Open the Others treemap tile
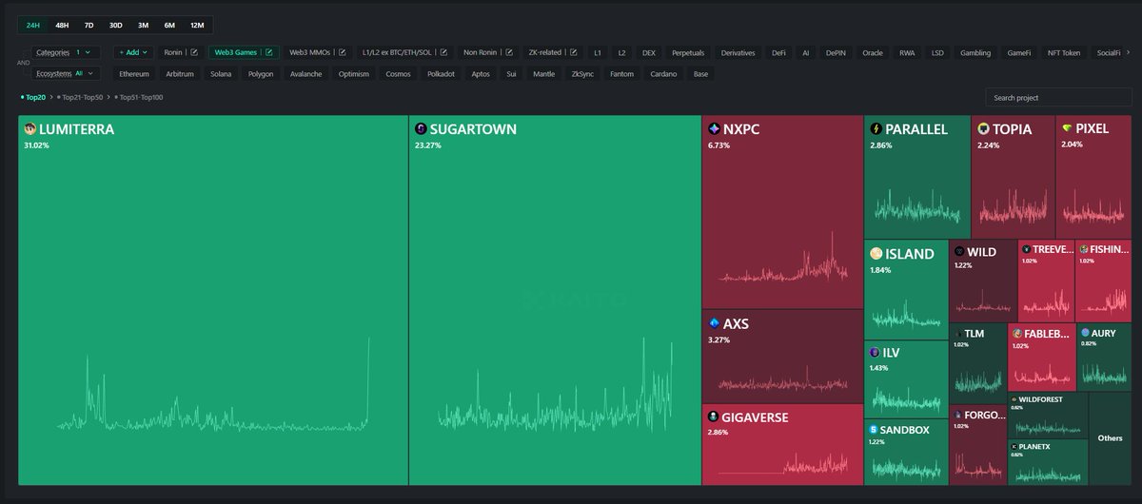The width and height of the screenshot is (1142, 504). pos(1110,438)
